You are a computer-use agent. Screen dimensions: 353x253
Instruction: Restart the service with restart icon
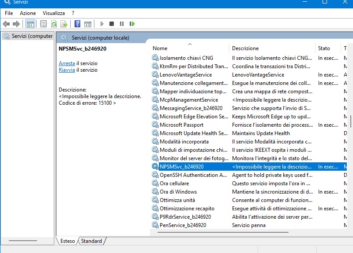pyautogui.click(x=132, y=24)
